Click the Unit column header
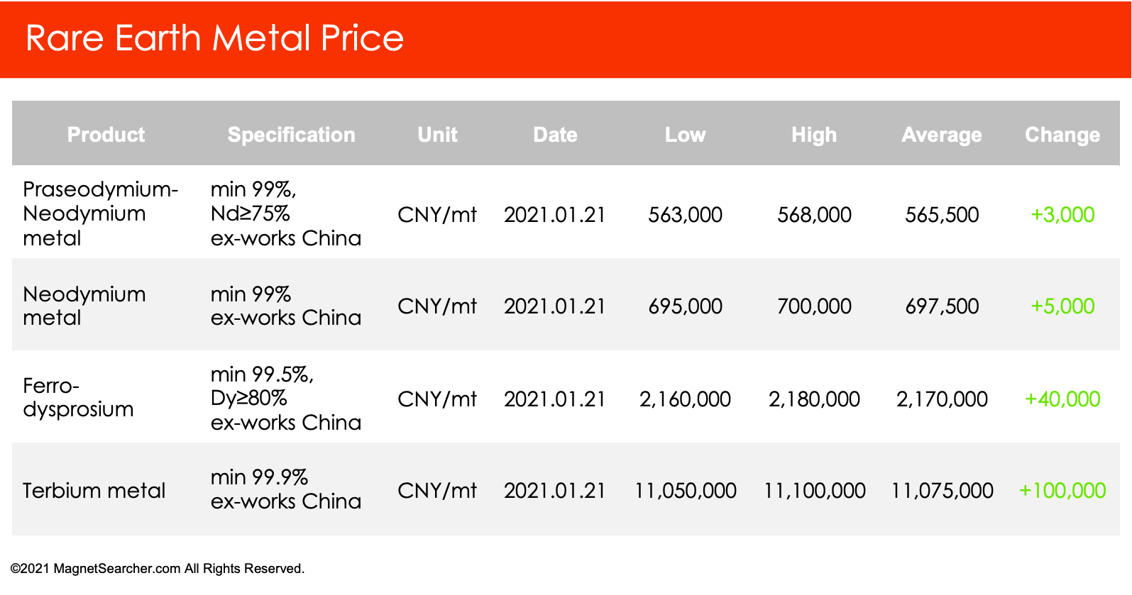1132x595 pixels. click(437, 135)
